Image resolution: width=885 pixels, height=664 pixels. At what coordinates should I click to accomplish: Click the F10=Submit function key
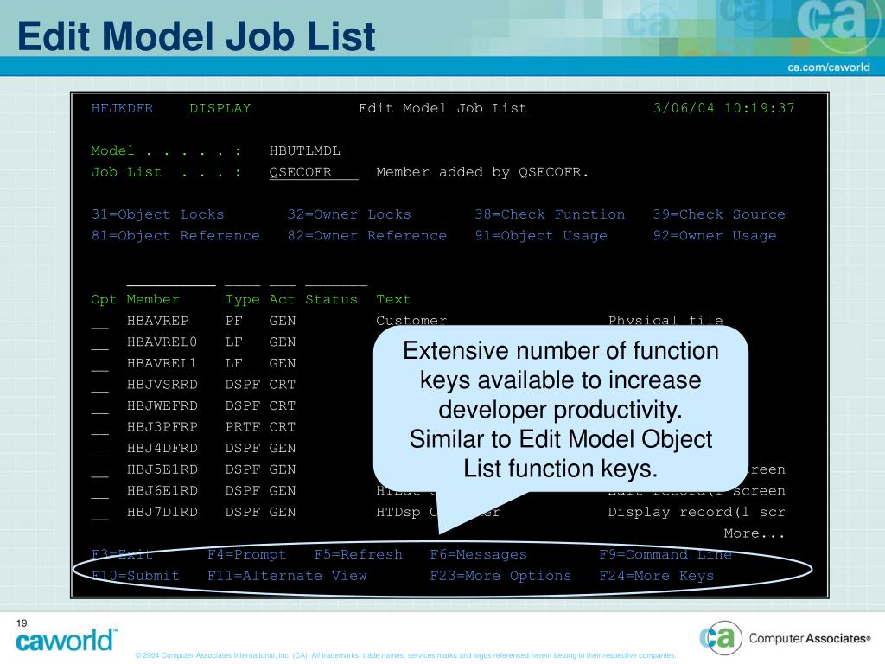point(136,576)
